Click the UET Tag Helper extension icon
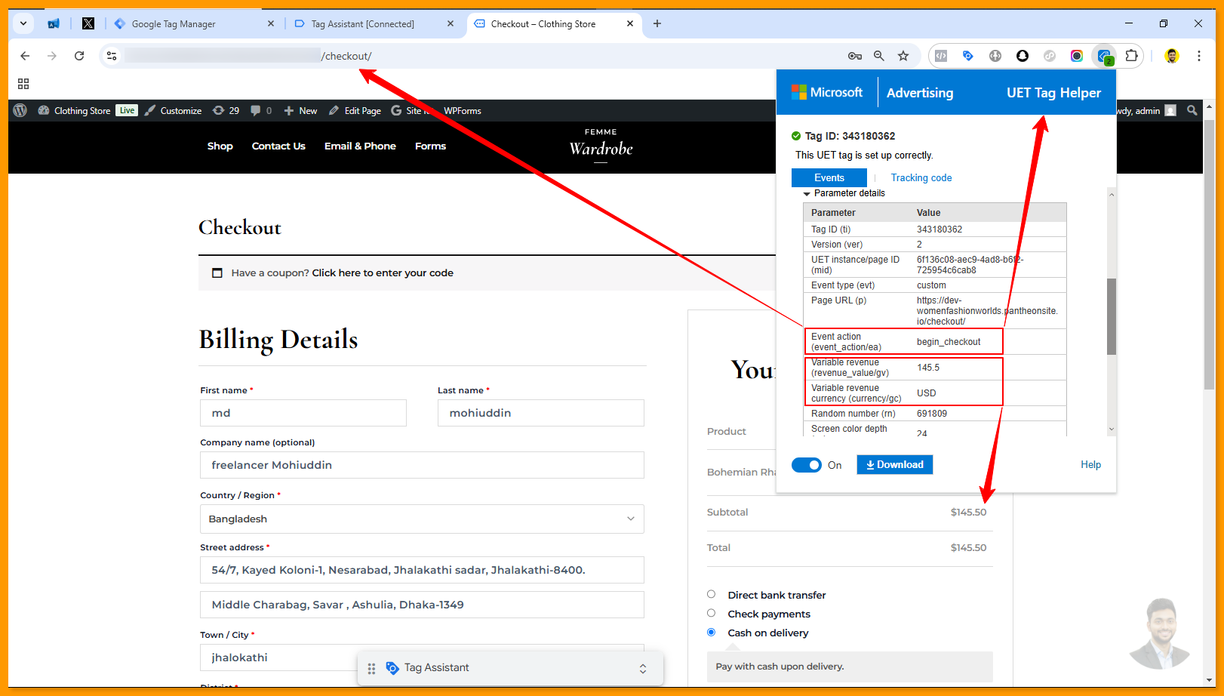This screenshot has height=696, width=1224. pyautogui.click(x=1104, y=56)
